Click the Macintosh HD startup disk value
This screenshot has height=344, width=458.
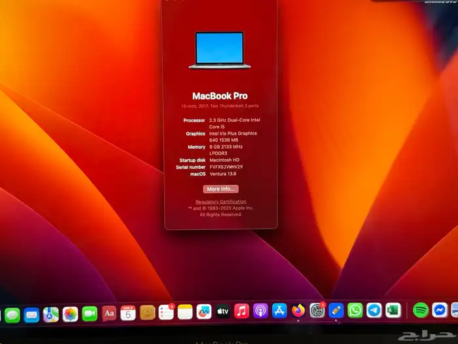tap(224, 160)
